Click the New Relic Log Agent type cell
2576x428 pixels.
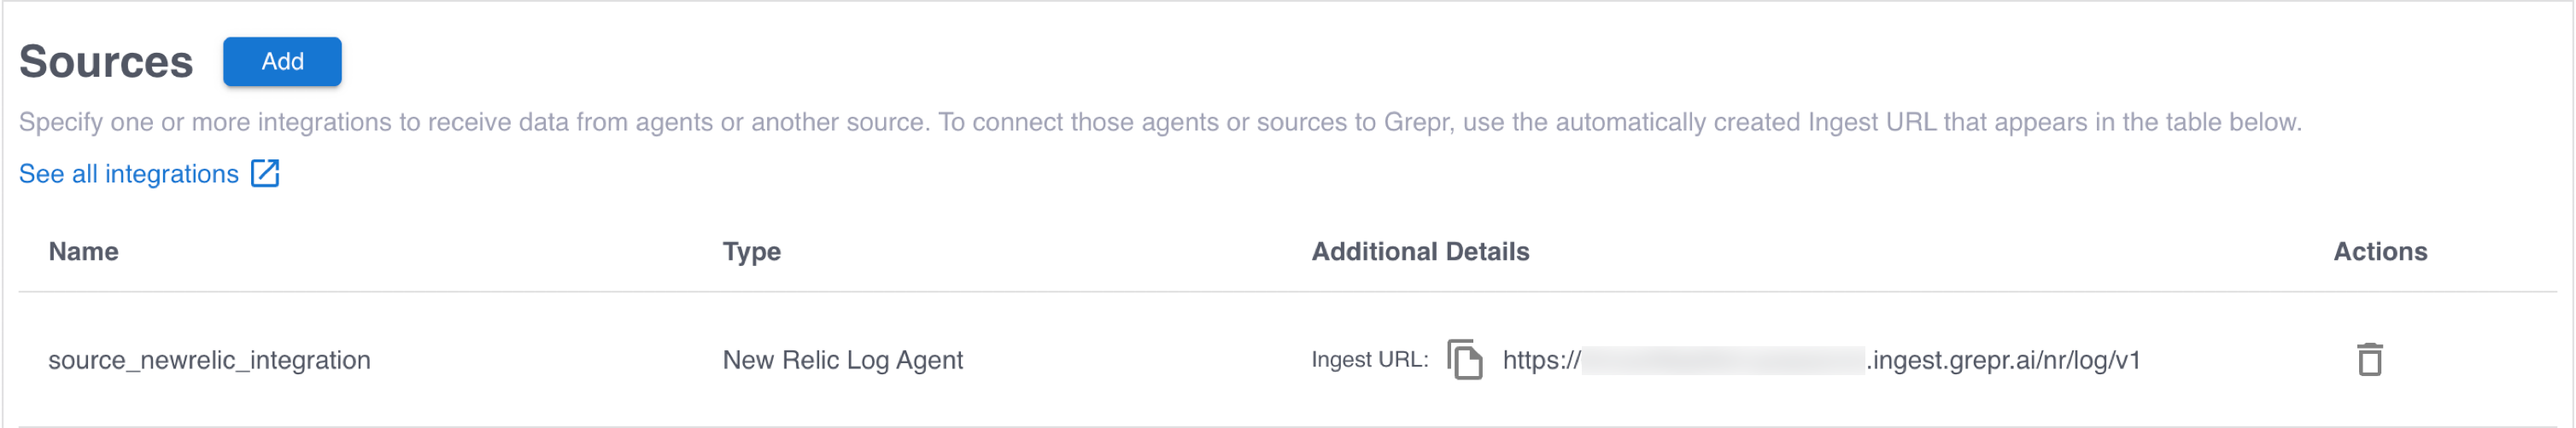point(842,360)
